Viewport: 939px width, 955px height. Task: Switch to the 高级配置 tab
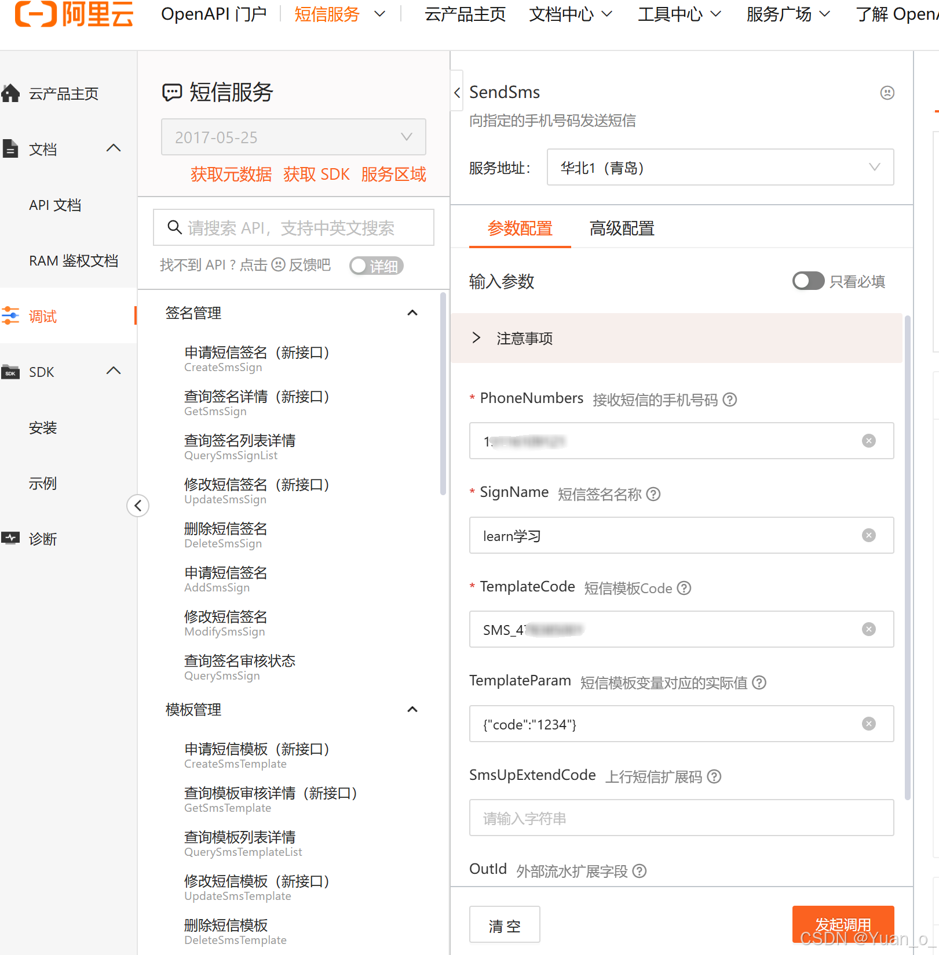[622, 228]
